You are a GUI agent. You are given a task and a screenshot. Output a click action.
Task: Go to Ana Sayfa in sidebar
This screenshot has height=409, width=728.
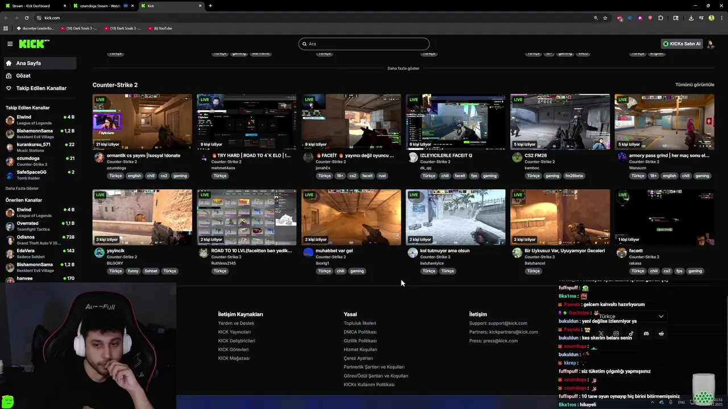tap(39, 63)
